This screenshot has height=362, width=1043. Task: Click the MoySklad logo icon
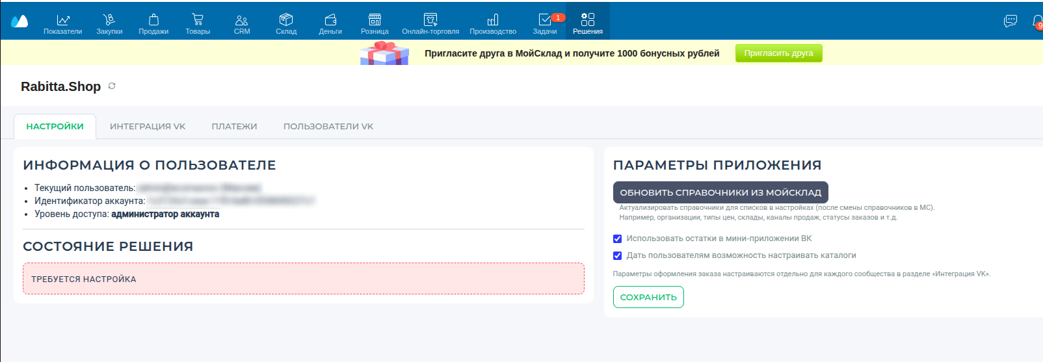[x=20, y=21]
